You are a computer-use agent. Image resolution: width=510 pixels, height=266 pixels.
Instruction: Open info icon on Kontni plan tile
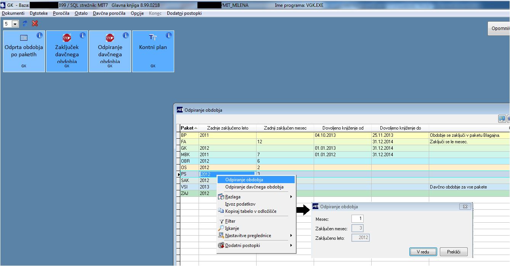[169, 35]
